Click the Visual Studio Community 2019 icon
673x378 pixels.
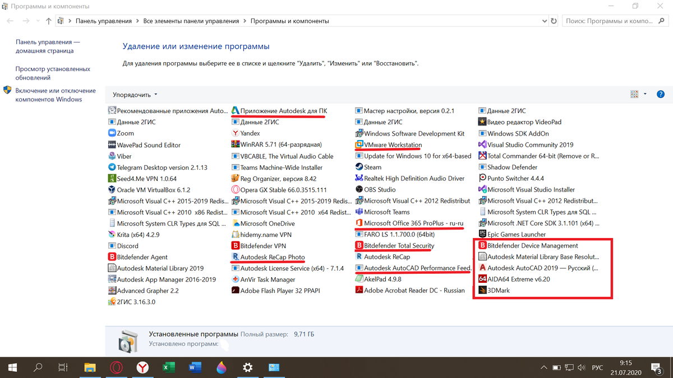(482, 144)
